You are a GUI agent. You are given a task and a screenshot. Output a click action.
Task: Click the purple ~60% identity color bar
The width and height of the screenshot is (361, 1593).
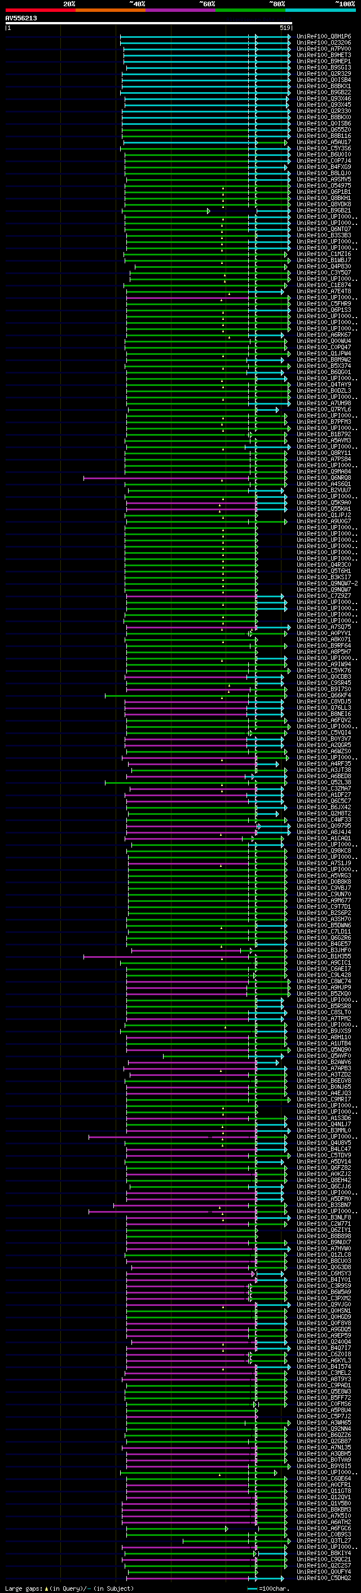[181, 10]
